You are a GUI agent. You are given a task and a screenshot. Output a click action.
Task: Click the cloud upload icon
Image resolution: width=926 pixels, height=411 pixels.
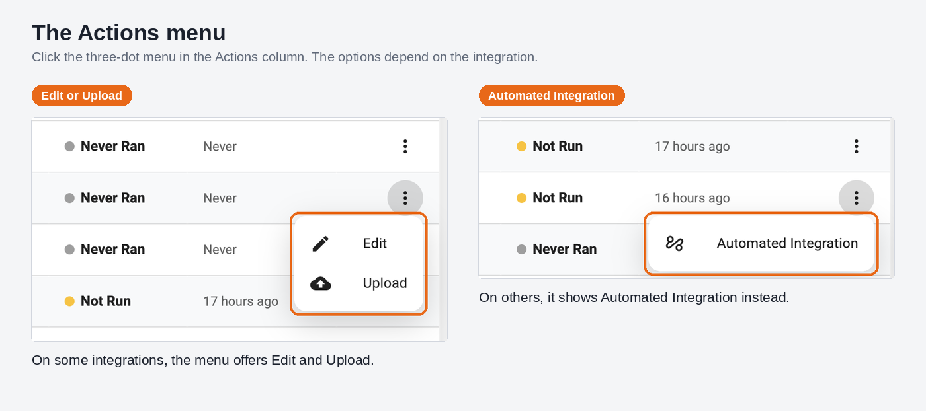pyautogui.click(x=321, y=283)
